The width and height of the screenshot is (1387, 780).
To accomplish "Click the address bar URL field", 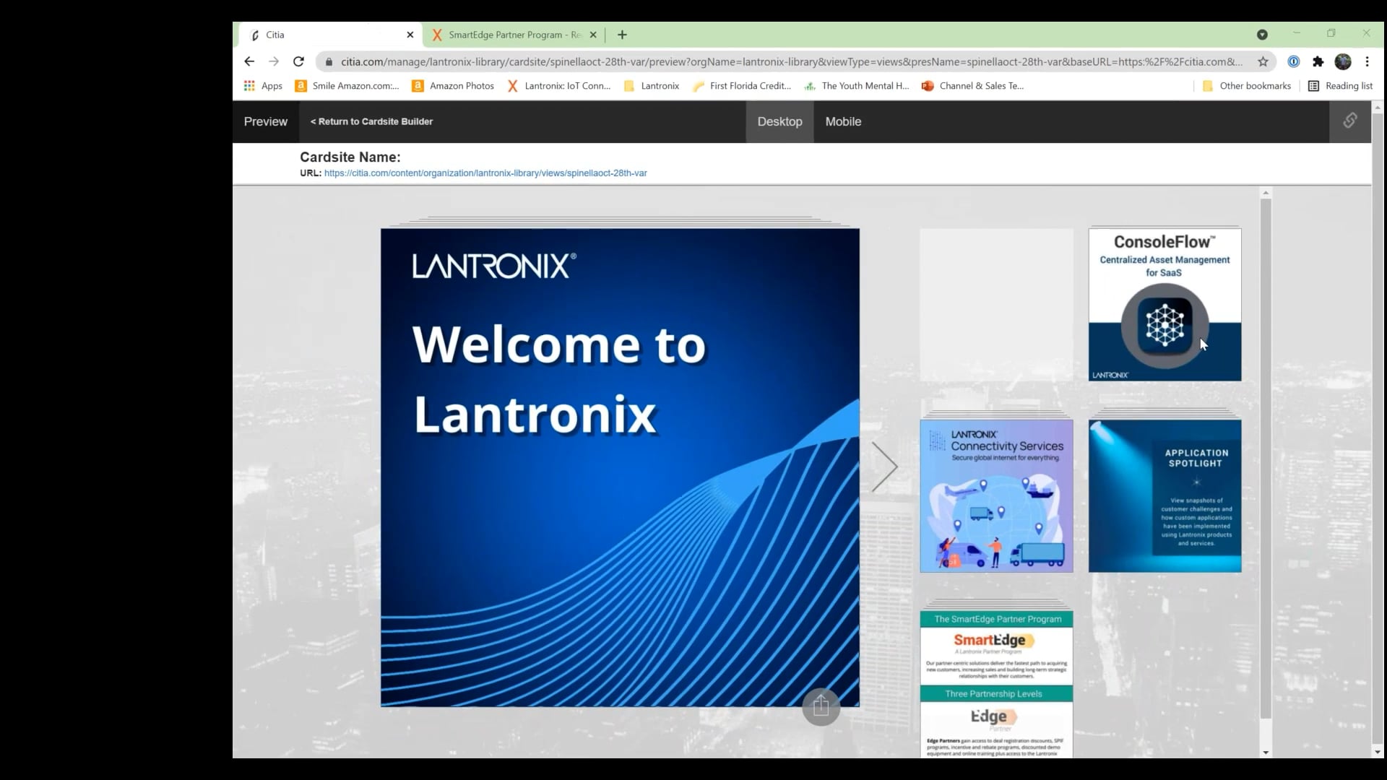I will pos(791,61).
